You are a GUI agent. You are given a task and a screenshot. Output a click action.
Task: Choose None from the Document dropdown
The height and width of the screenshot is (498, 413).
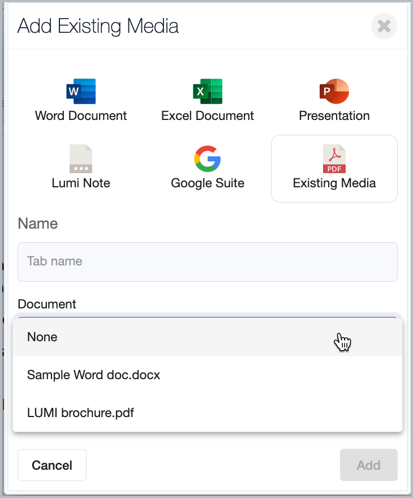tap(208, 337)
